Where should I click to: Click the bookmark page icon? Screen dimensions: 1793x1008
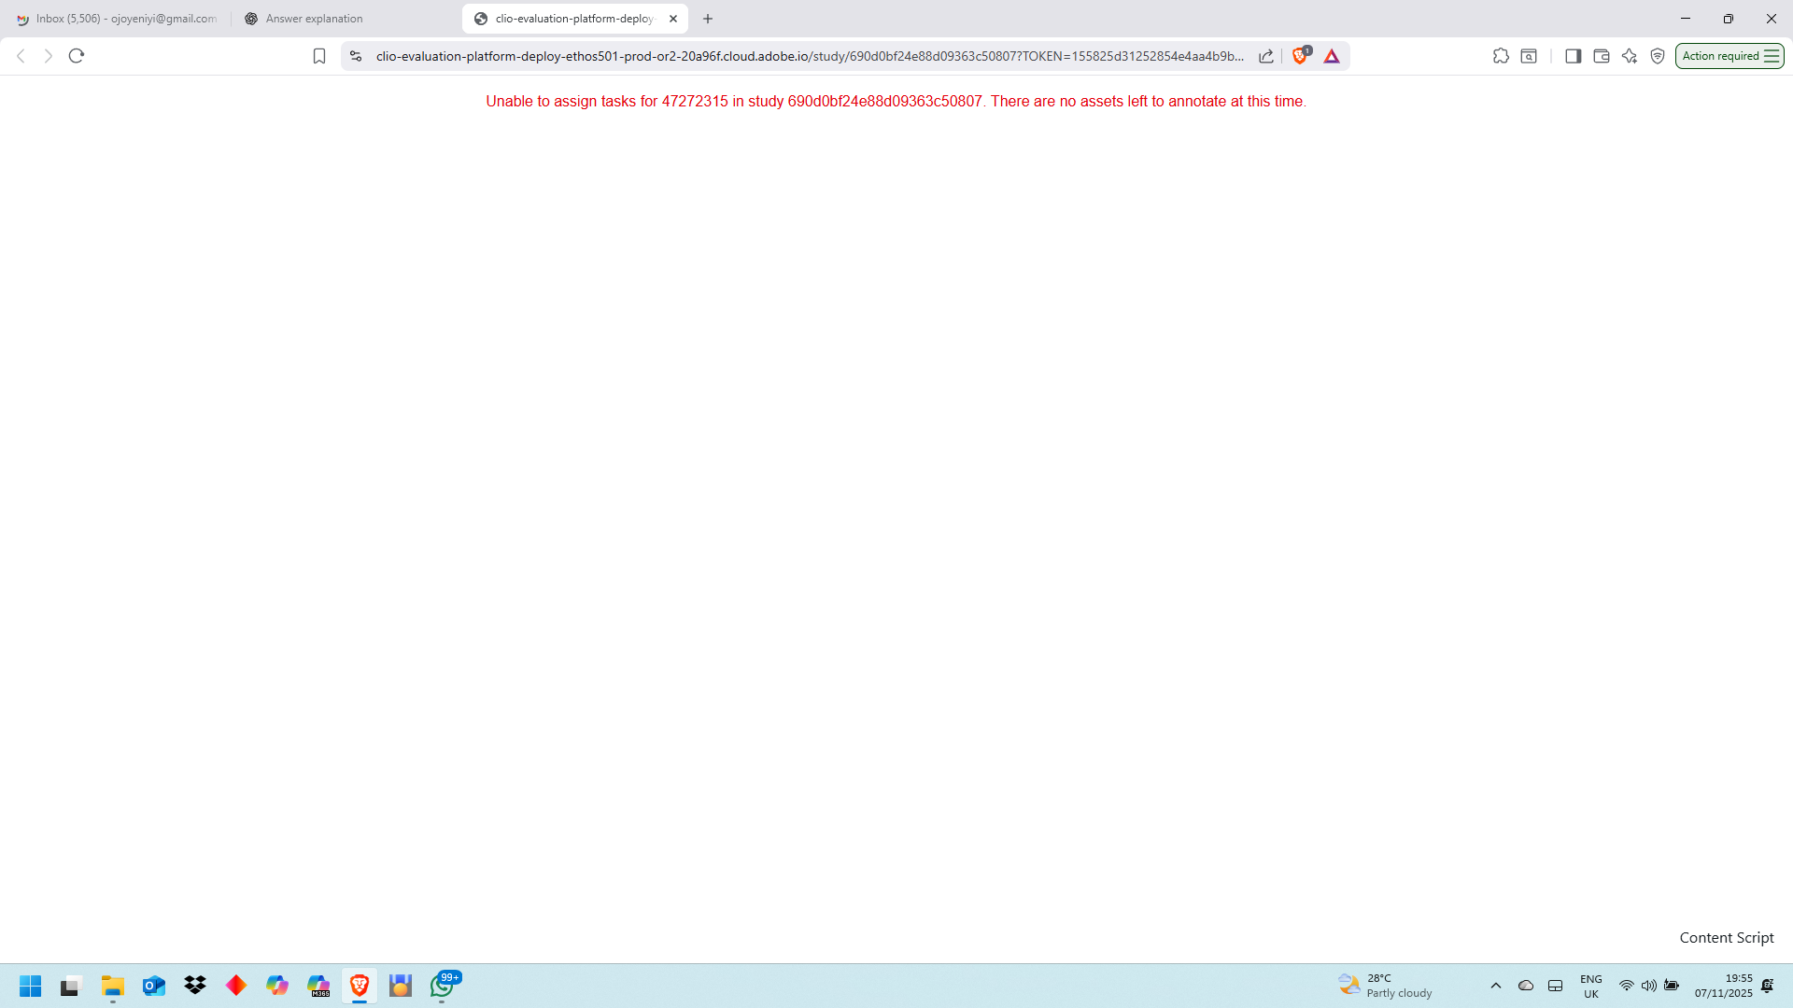319,56
